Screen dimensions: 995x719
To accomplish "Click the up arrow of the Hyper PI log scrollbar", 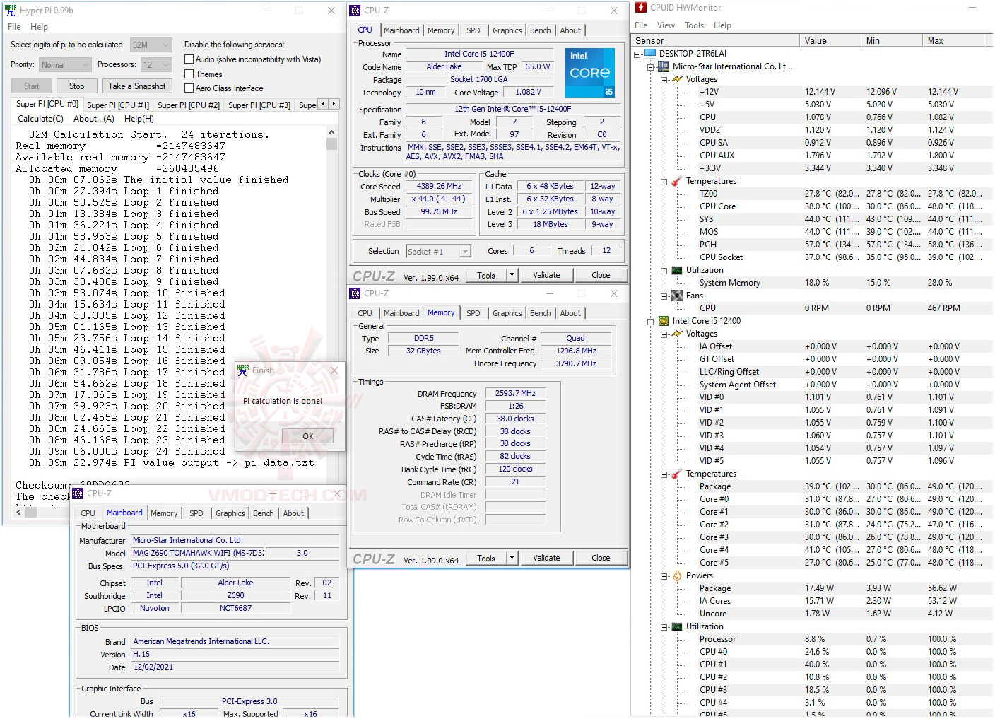I will click(331, 132).
